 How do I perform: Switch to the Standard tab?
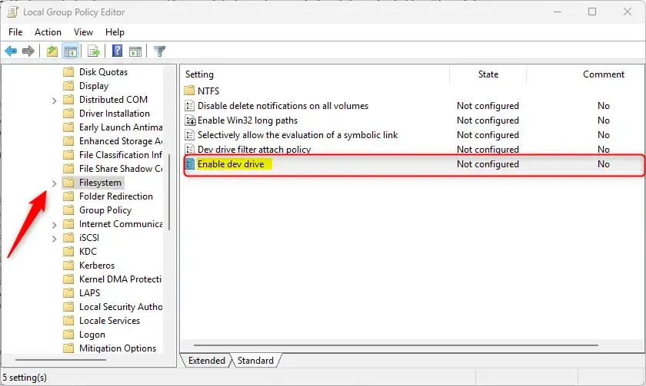click(x=255, y=361)
